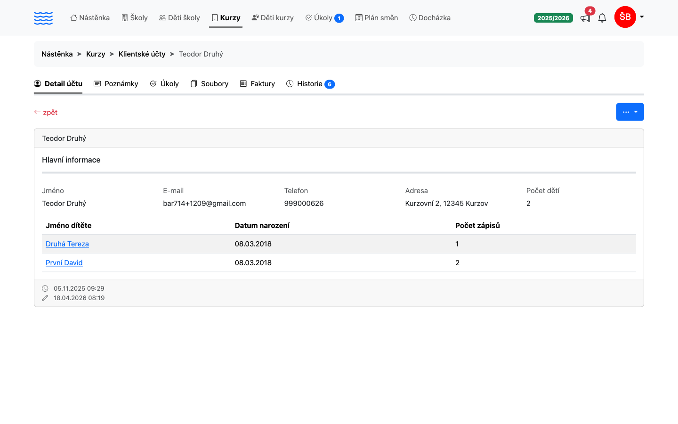Open Děti kurzy from the top navigation
This screenshot has width=678, height=424.
pyautogui.click(x=273, y=18)
